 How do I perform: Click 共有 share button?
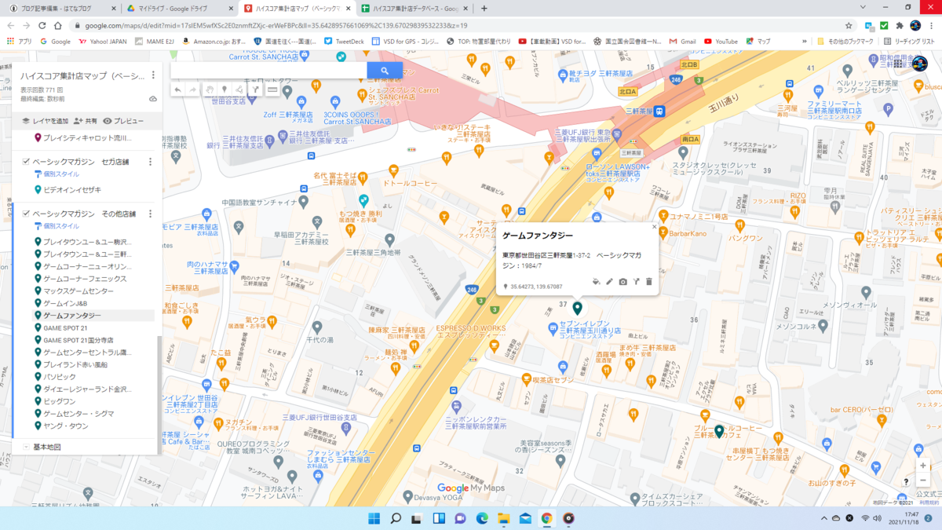[86, 121]
